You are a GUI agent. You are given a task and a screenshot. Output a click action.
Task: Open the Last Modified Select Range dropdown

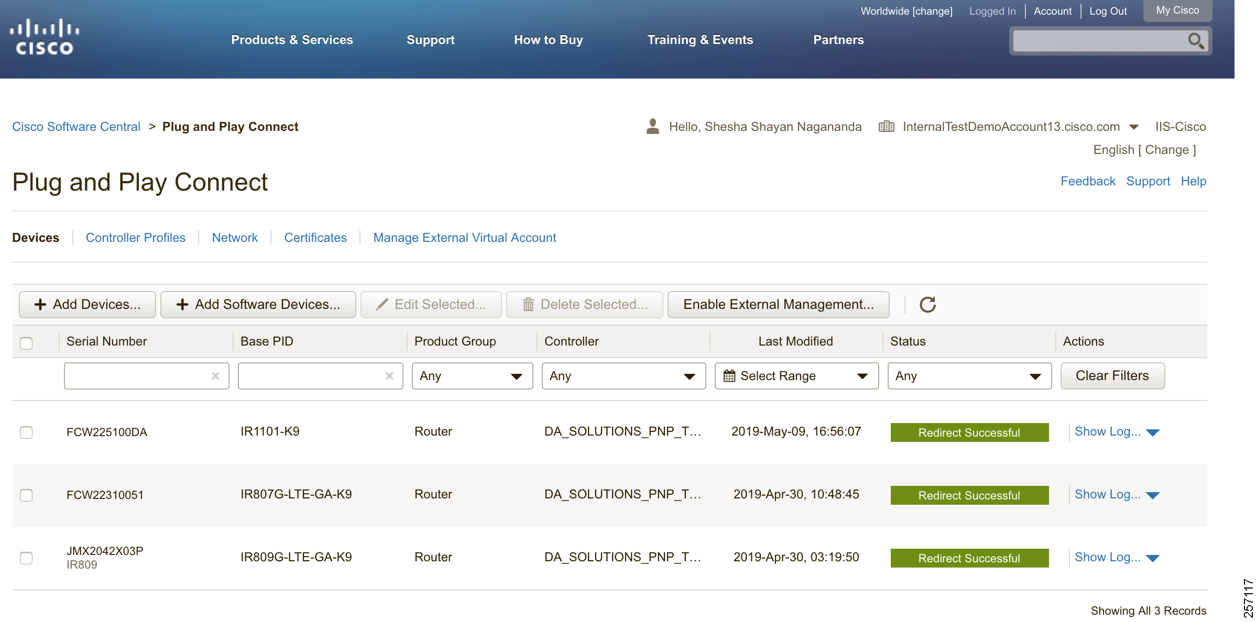click(x=796, y=376)
